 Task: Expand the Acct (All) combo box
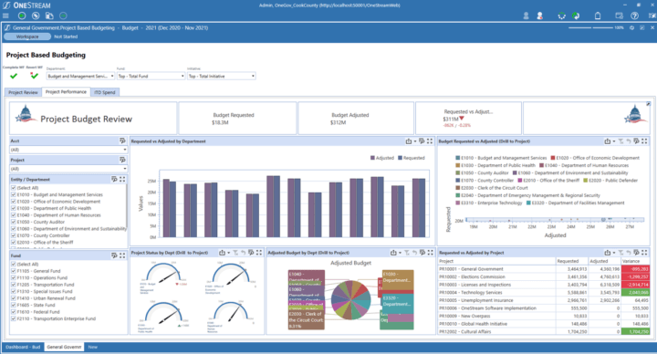(68, 150)
